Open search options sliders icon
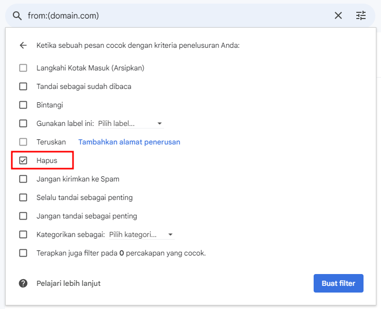 tap(361, 15)
